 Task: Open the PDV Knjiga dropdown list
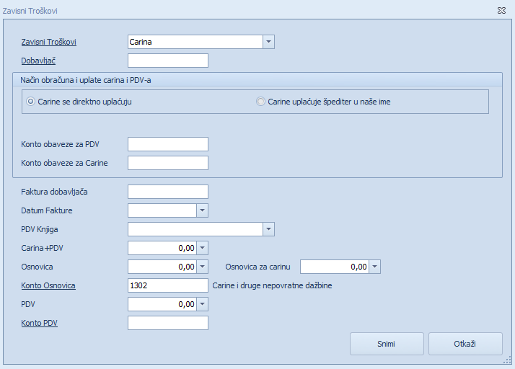pos(268,229)
